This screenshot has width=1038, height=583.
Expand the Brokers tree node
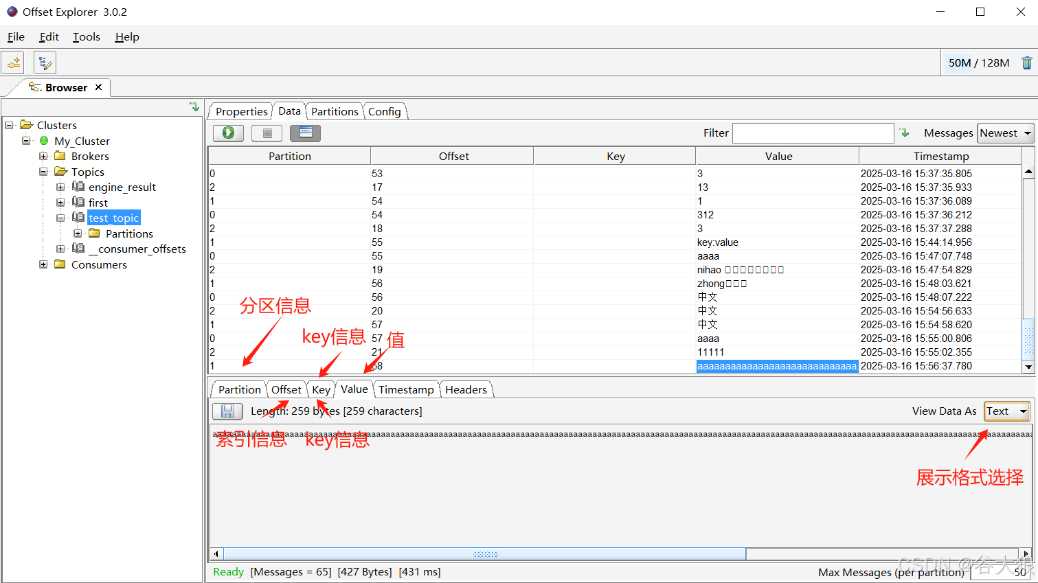tap(43, 157)
